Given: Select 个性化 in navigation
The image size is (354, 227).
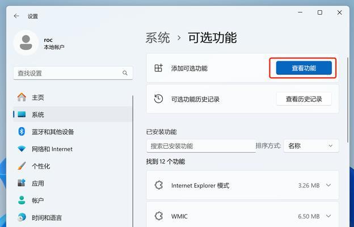Looking at the screenshot, I should pyautogui.click(x=41, y=166).
